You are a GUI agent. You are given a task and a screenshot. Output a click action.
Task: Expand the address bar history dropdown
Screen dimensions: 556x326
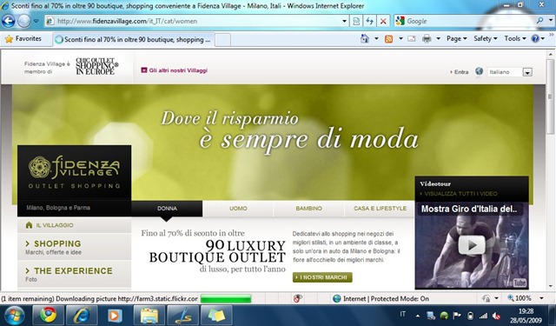coord(344,21)
